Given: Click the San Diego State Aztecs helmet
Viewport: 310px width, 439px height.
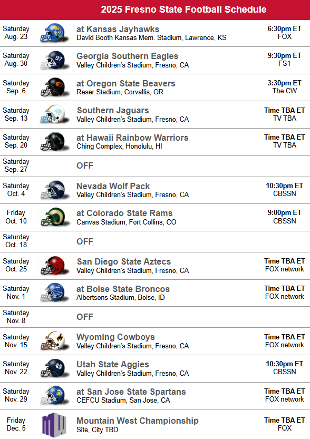Looking at the screenshot, I should pos(54,266).
